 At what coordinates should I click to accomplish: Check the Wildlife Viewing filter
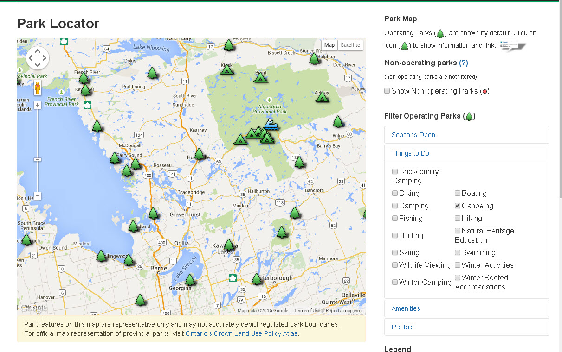(395, 265)
